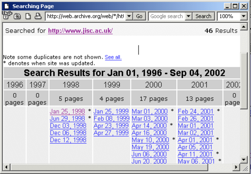This screenshot has width=251, height=174.
Task: Click the 46 Results text
Action: click(x=221, y=31)
